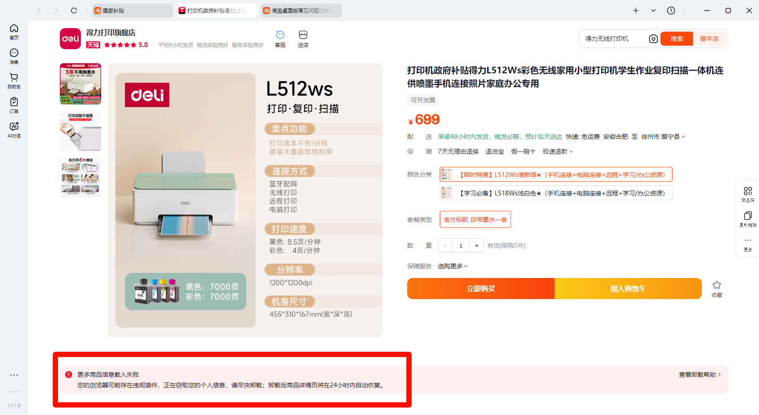This screenshot has width=759, height=415.
Task: Select the L512Ws清新绿 color option
Action: pyautogui.click(x=556, y=174)
